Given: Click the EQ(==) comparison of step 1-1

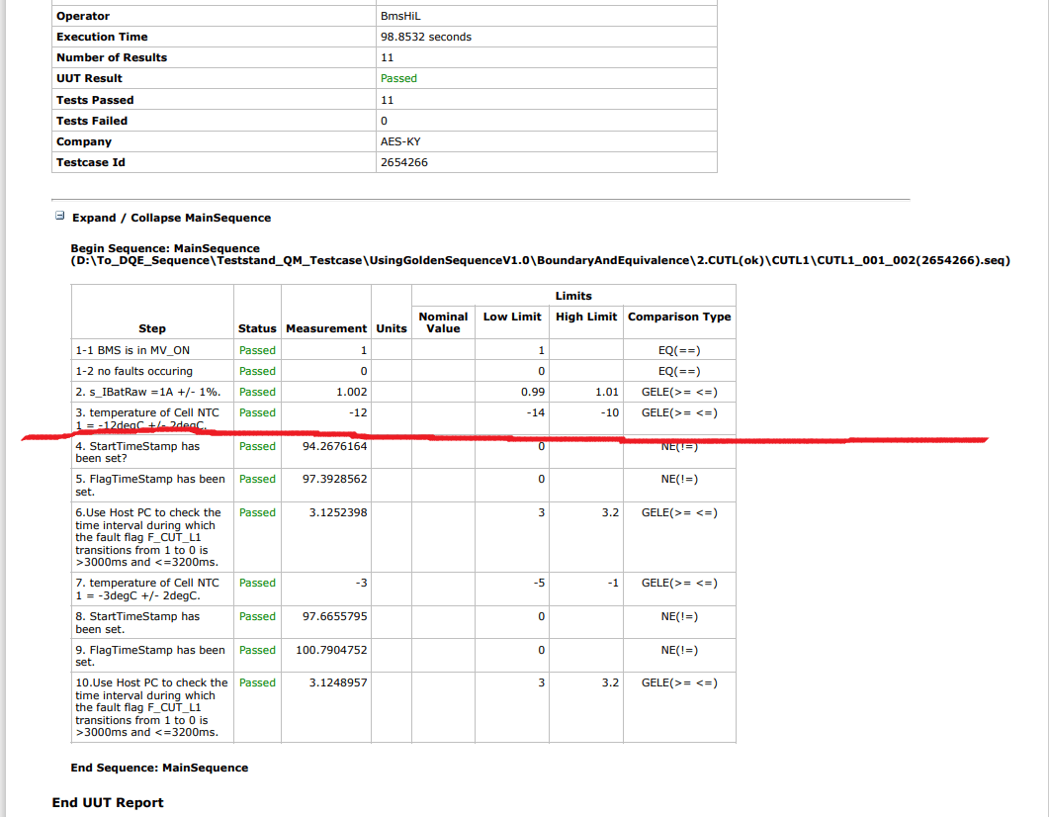Looking at the screenshot, I should (679, 350).
